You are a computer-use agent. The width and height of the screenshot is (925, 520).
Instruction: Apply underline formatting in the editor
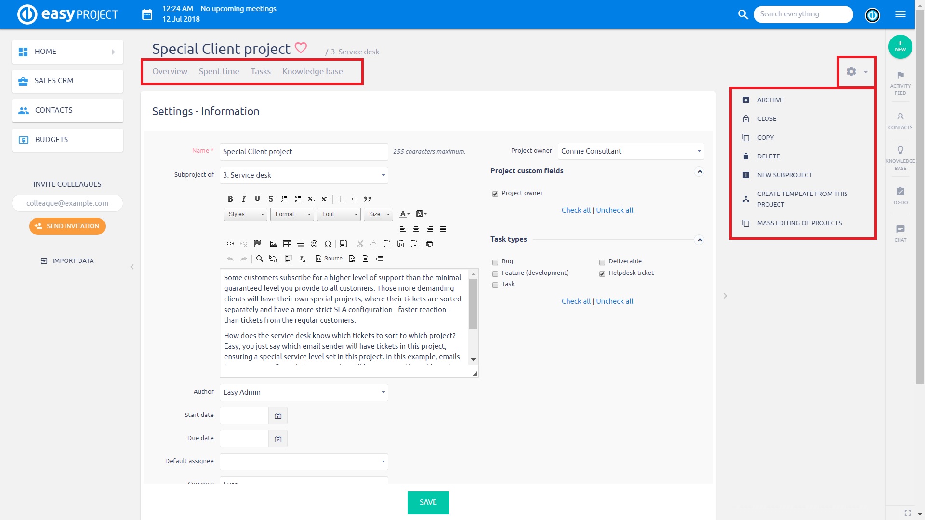(257, 199)
